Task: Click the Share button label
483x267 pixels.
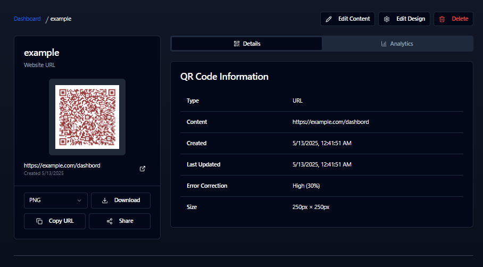Action: click(x=126, y=221)
